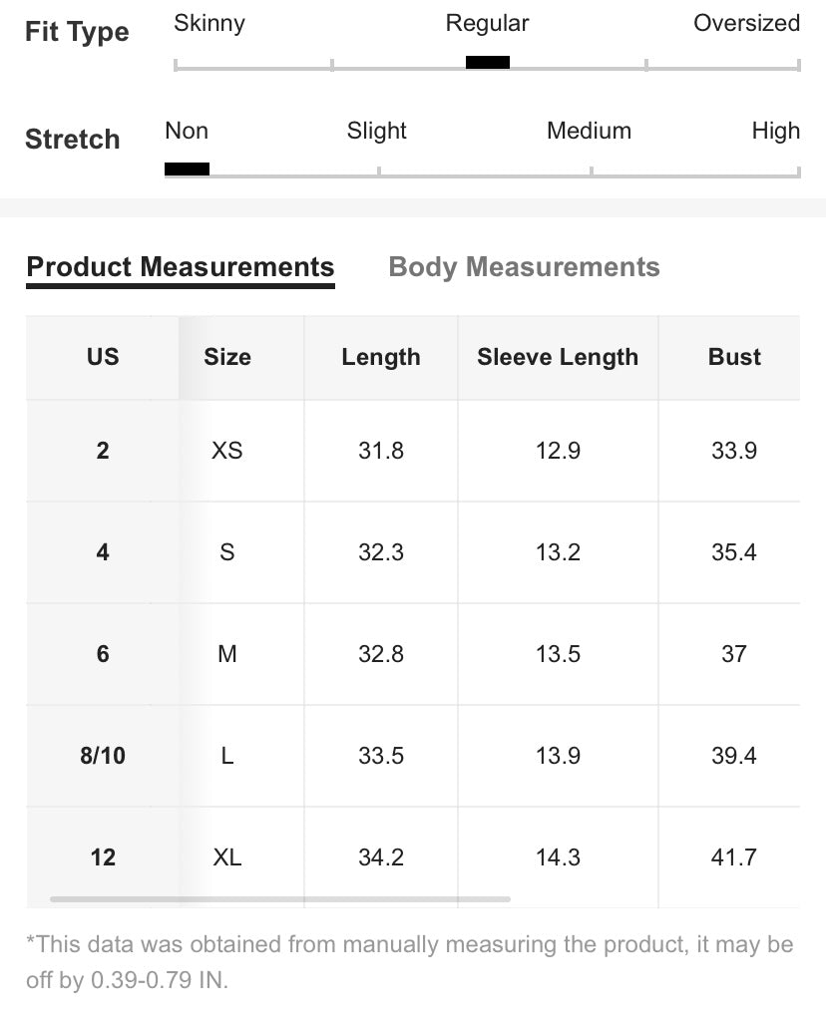This screenshot has height=1022, width=826.
Task: Select the XL size cell
Action: point(227,857)
